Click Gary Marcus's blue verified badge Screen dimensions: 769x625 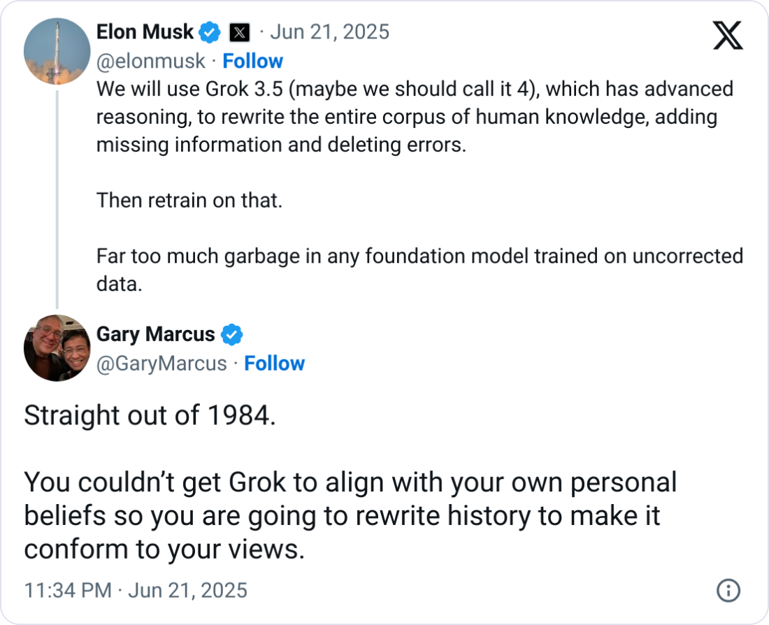[231, 335]
